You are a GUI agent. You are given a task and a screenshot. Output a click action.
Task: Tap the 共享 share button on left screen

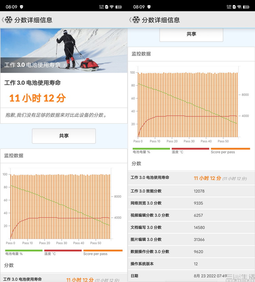(x=64, y=136)
